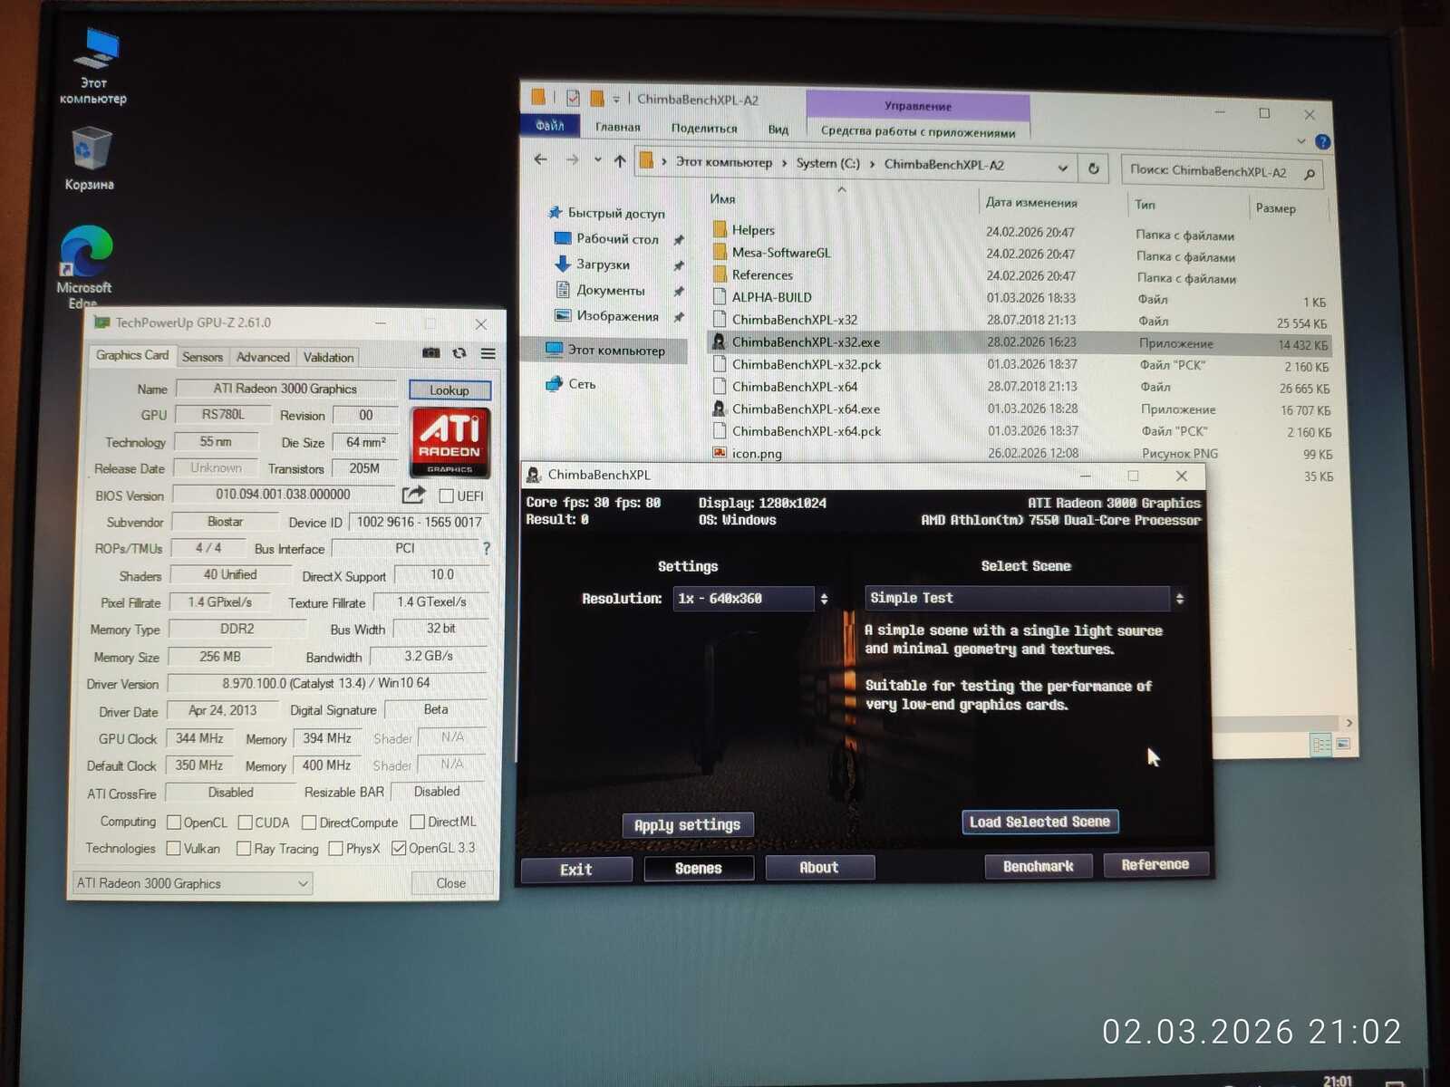Select the ChimbaBenchXPL-x64.exe file icon
Screen dimensions: 1450x1087
pyautogui.click(x=719, y=409)
